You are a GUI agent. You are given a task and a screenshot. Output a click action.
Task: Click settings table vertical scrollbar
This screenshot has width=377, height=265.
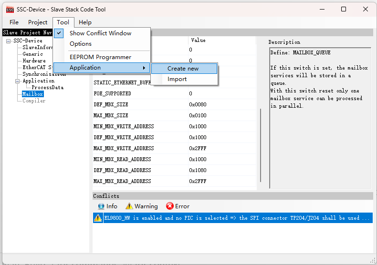point(261,145)
